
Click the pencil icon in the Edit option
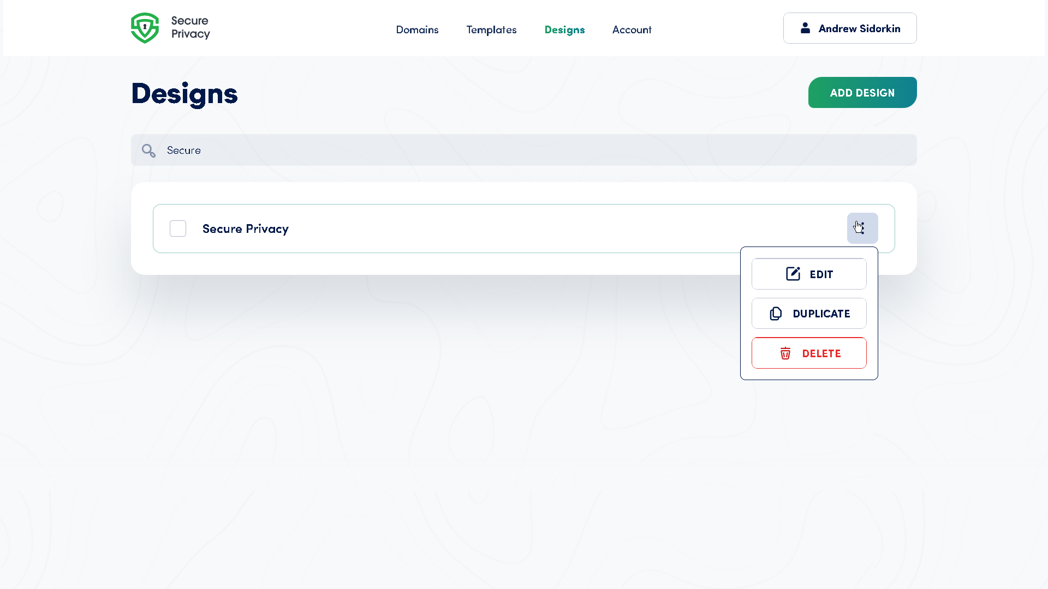click(x=793, y=274)
